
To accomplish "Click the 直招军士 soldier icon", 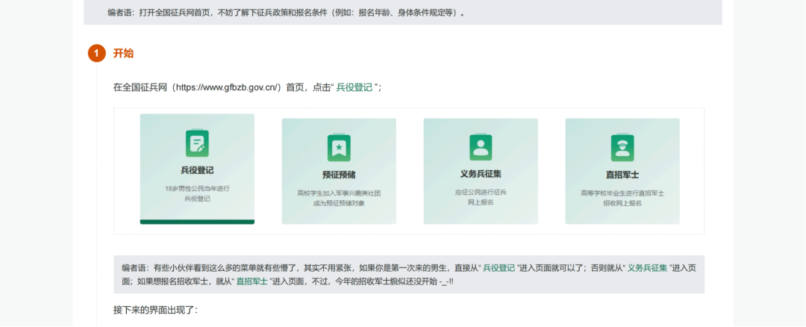I will (x=622, y=148).
